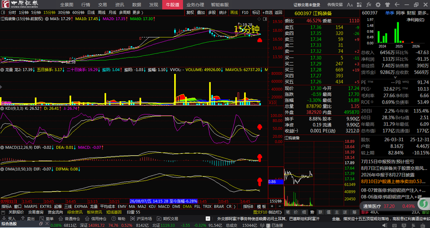Open the font size (AA) icon
This screenshot has width=430, height=228.
(350, 5)
